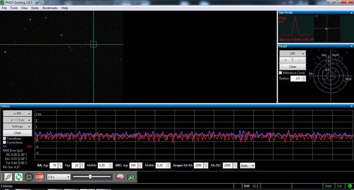This screenshot has width=354, height=190.
Task: Click the RA legend label in History
Action: (x=5, y=146)
